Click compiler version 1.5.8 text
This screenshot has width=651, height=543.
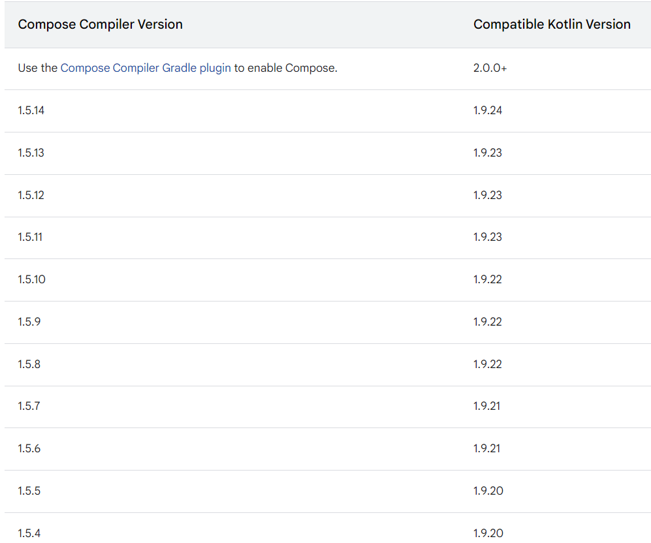point(29,364)
